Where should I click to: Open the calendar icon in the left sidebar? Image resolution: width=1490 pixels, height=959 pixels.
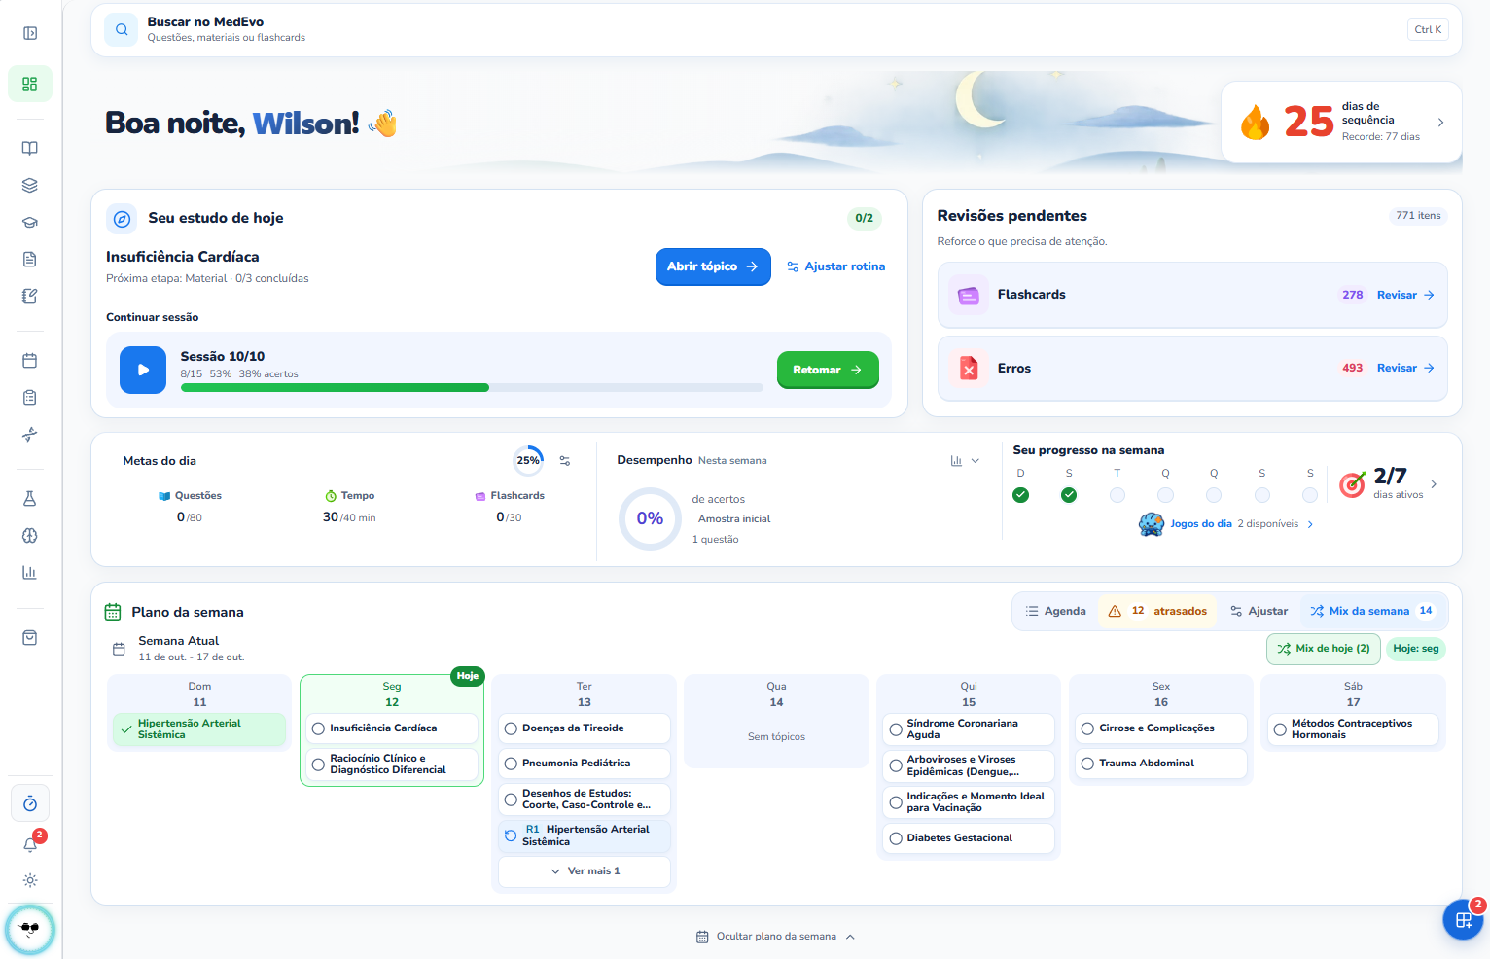30,361
